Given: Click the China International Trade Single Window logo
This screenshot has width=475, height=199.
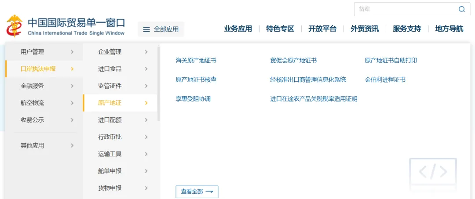Looking at the screenshot, I should pyautogui.click(x=66, y=26).
